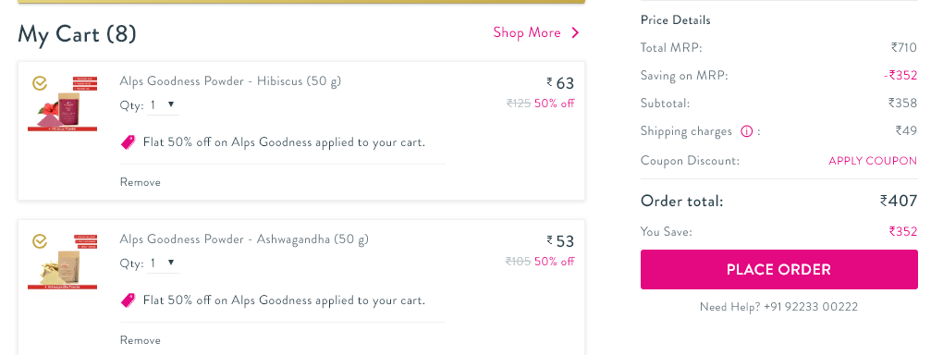Screen dimensions: 931x355
Task: Open quantity dropdown for Ashwagandha powder
Action: click(x=164, y=263)
